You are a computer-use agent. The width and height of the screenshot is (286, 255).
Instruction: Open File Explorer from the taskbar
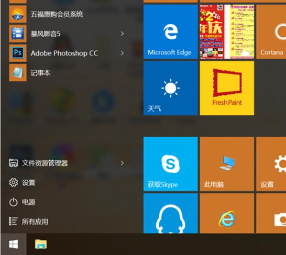41,244
